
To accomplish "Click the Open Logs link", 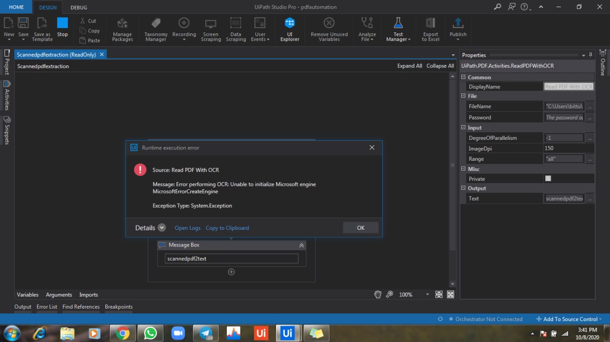I will point(188,228).
